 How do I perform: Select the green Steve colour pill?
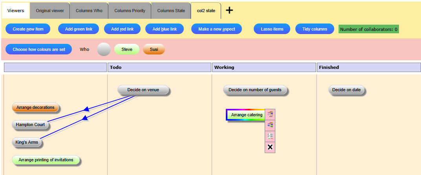coord(127,49)
